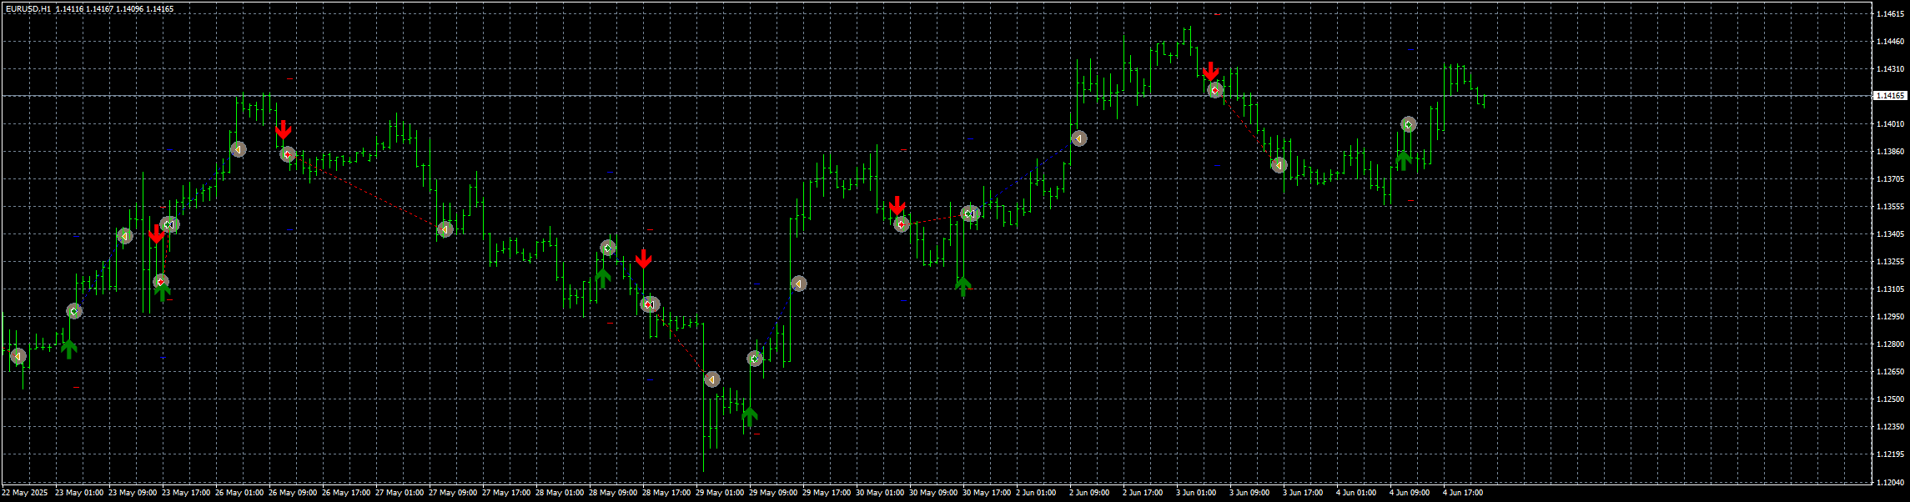Click the green buy arrow near 23 May 01:00
This screenshot has width=1910, height=502.
69,349
